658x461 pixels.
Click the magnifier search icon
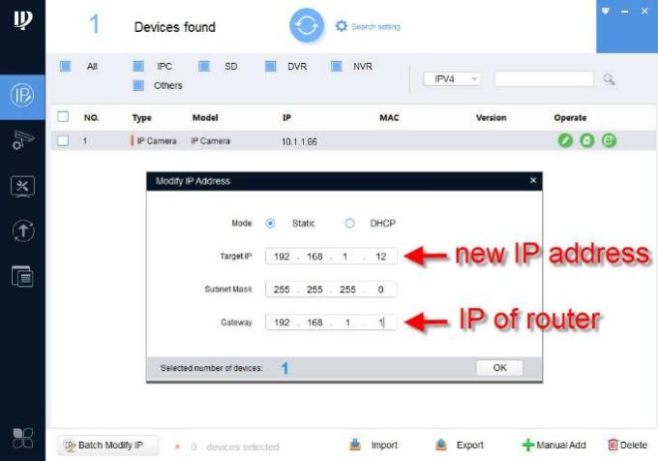(609, 79)
